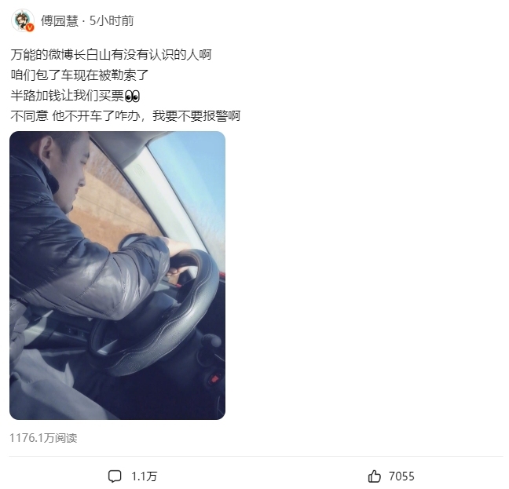Click the eyes emoji in the post
The image size is (509, 489).
(132, 97)
